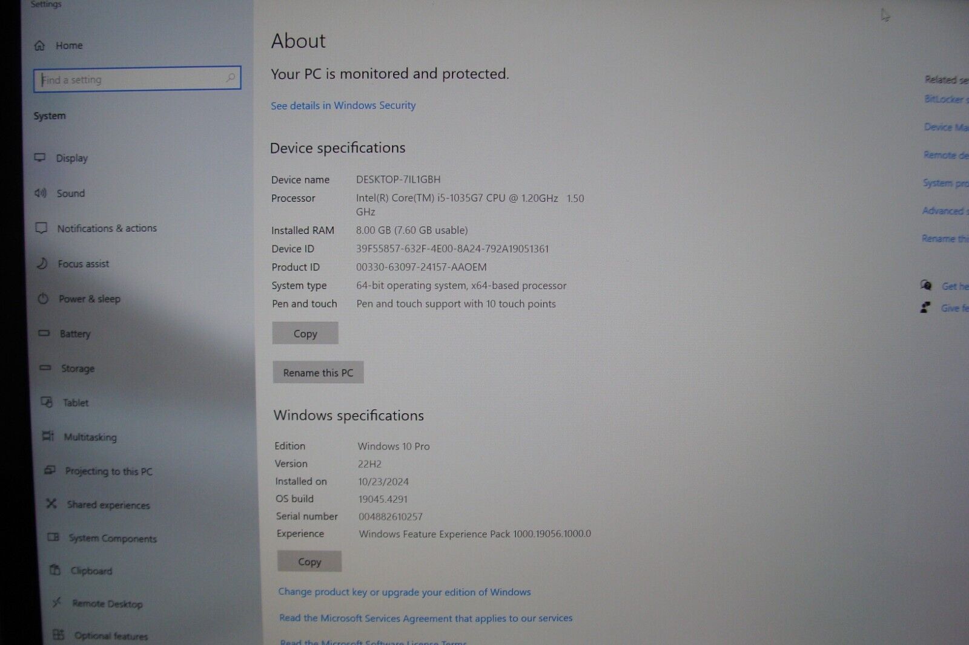Open See details in Windows Security link
969x645 pixels.
342,105
